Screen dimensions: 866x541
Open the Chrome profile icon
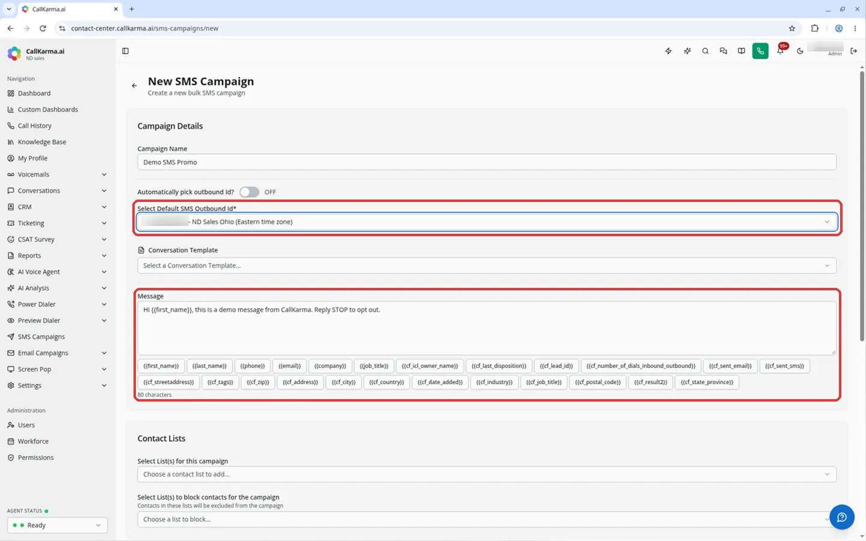pos(839,28)
